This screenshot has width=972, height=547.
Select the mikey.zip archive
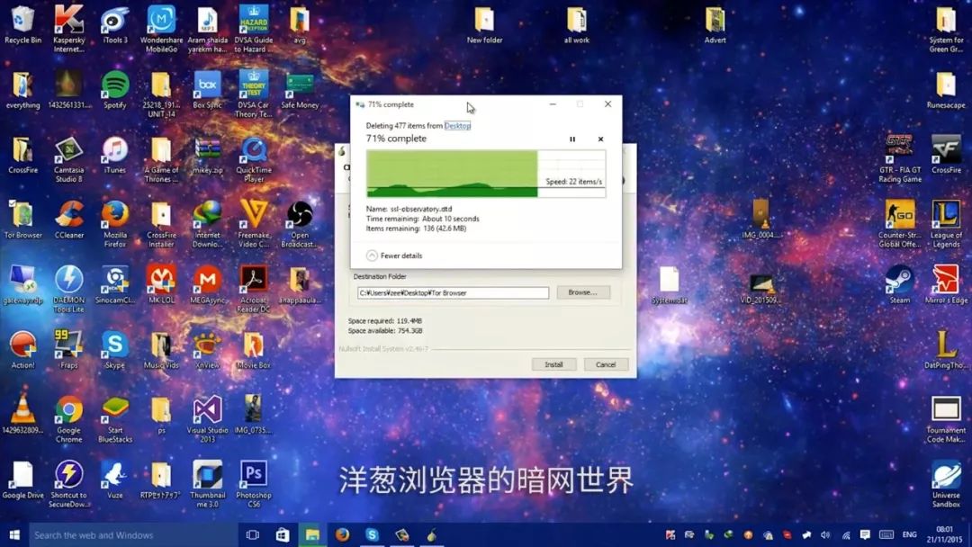(x=207, y=155)
